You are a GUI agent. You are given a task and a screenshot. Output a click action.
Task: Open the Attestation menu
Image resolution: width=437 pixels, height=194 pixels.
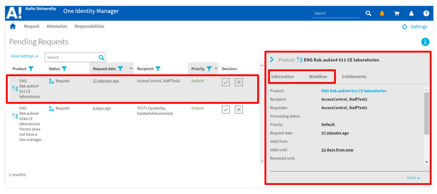pyautogui.click(x=57, y=27)
